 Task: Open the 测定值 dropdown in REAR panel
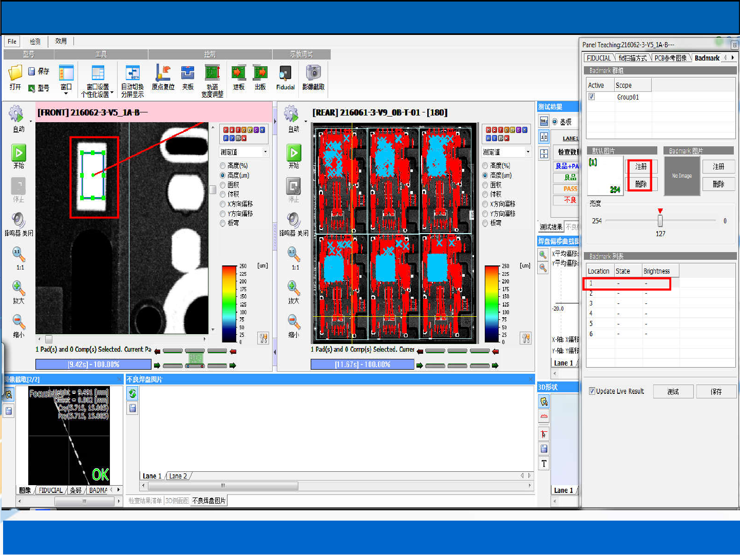527,152
